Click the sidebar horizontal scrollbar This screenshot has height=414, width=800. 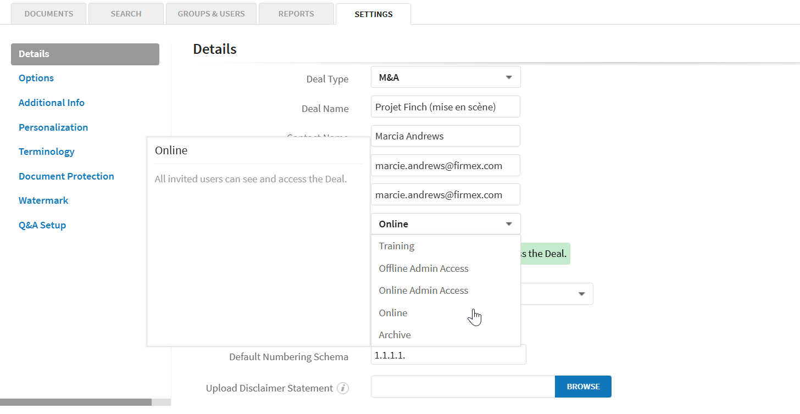pyautogui.click(x=76, y=402)
